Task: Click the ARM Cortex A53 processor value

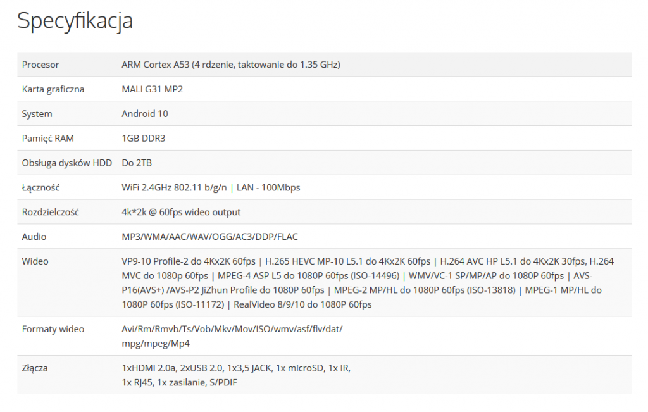Action: 230,65
